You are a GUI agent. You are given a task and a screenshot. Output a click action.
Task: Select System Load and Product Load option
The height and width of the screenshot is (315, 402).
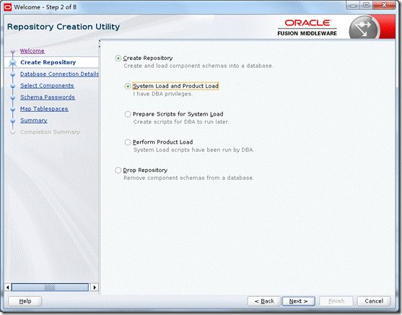click(128, 86)
